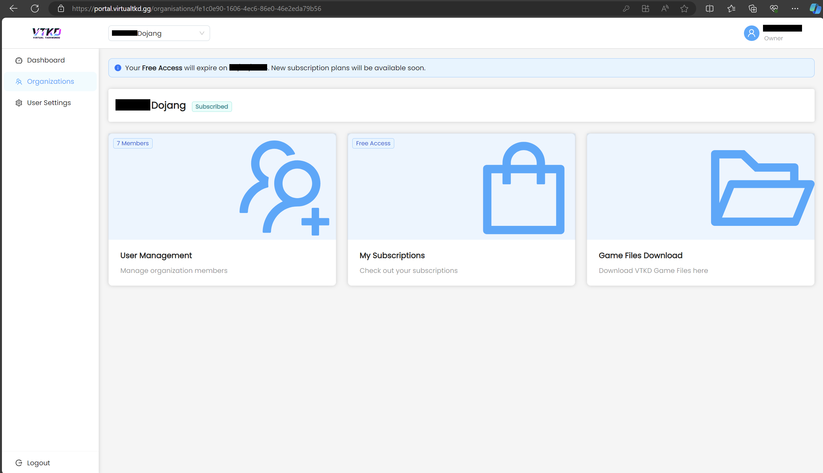Click the user avatar profile icon
This screenshot has width=823, height=473.
click(751, 33)
